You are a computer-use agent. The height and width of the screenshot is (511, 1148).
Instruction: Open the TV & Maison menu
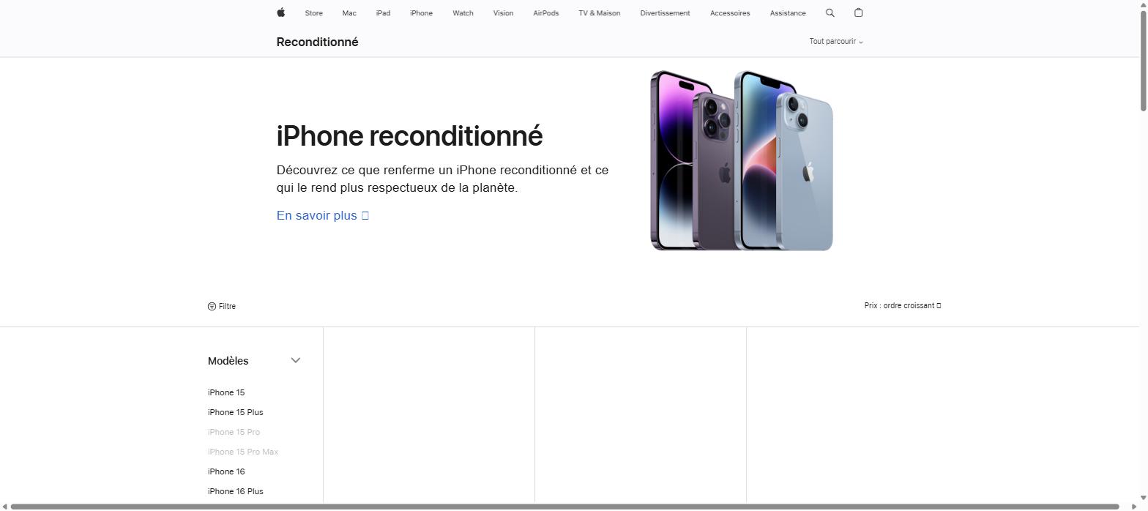pos(599,13)
